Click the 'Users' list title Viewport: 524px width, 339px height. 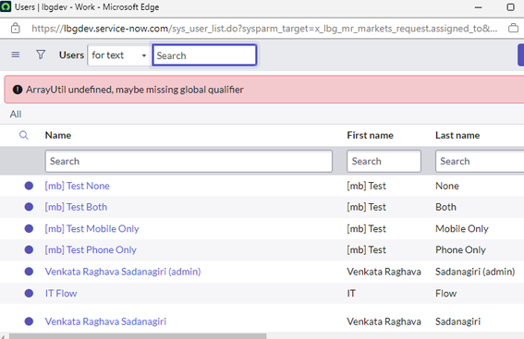point(71,55)
